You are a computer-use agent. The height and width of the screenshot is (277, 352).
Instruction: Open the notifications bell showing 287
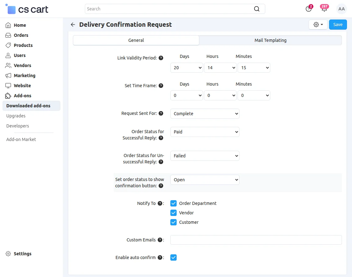[x=324, y=9]
